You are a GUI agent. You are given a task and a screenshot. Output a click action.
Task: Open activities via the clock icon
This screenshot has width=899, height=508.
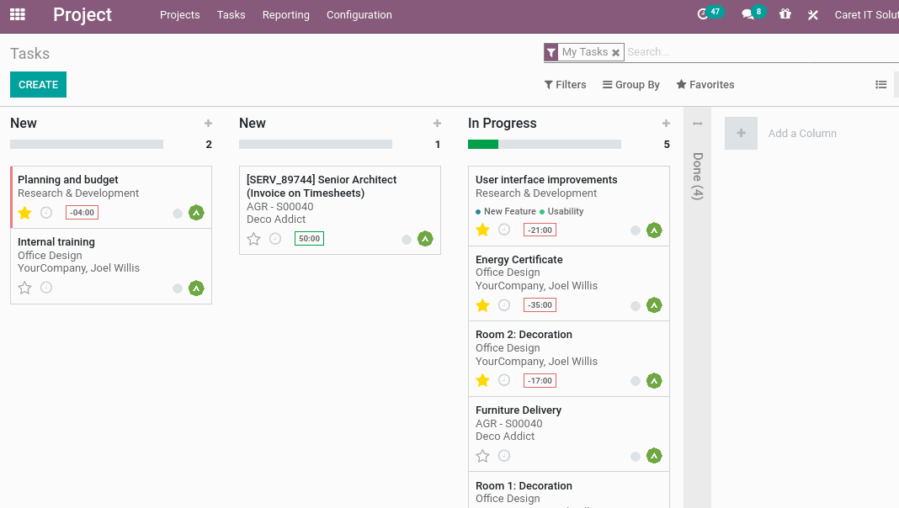tap(704, 14)
